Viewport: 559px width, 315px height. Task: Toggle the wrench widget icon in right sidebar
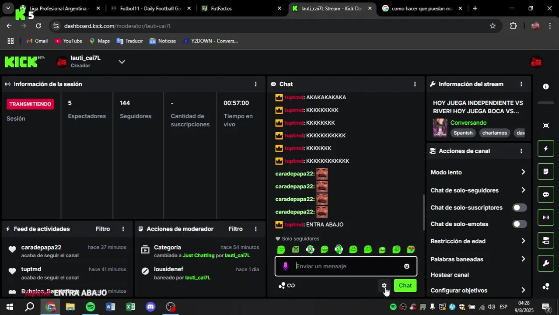pyautogui.click(x=546, y=263)
